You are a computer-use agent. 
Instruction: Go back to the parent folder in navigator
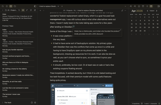(x=3, y=10)
